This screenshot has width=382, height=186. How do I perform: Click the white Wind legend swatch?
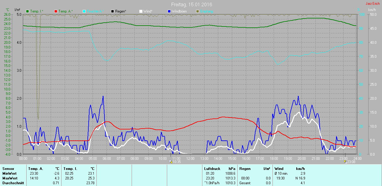point(141,11)
